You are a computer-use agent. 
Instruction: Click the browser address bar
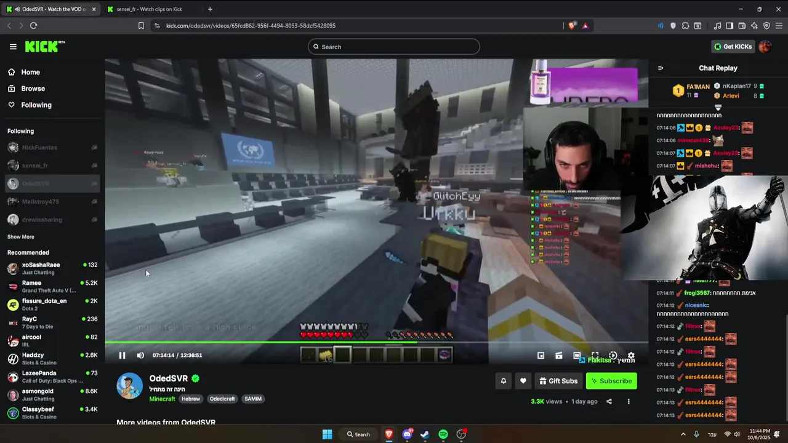coord(357,25)
